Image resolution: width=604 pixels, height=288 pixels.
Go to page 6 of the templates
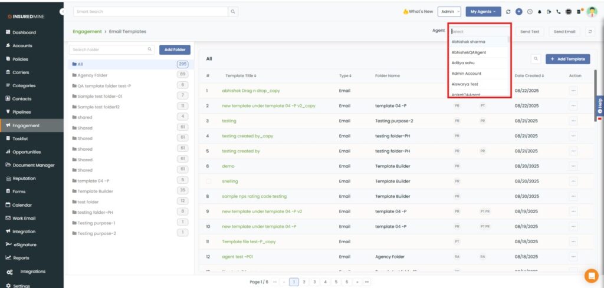(347, 282)
